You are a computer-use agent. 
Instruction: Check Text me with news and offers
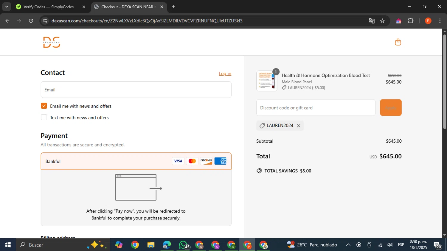click(44, 117)
